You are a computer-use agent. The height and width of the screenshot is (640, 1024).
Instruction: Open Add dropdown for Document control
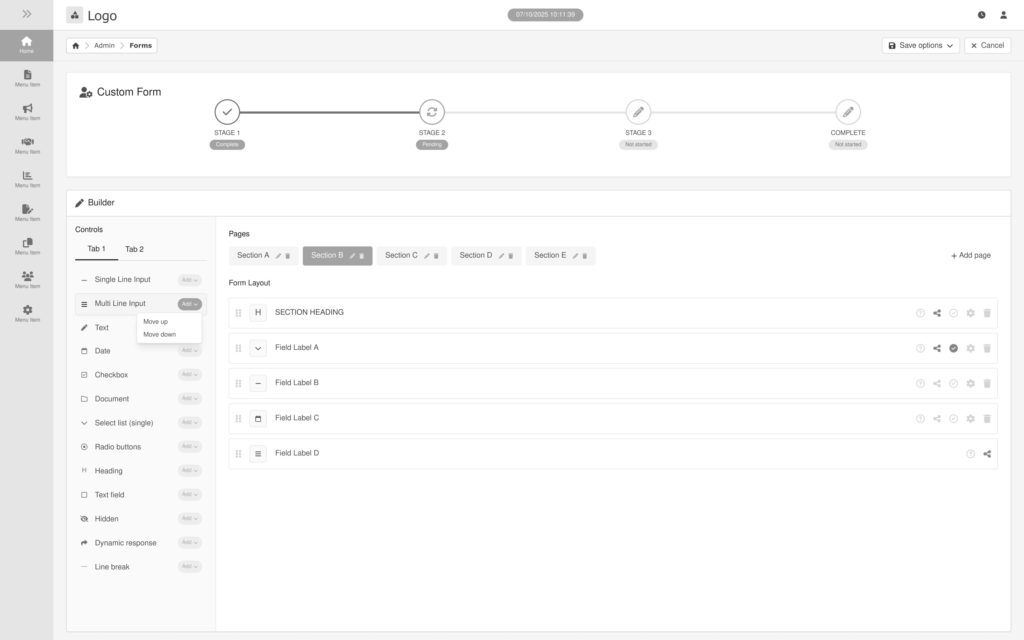pos(190,398)
